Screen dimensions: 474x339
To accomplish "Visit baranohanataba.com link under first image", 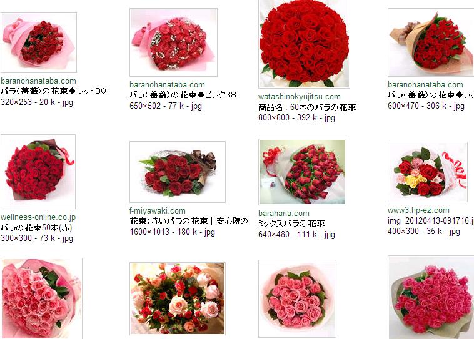I will click(38, 81).
